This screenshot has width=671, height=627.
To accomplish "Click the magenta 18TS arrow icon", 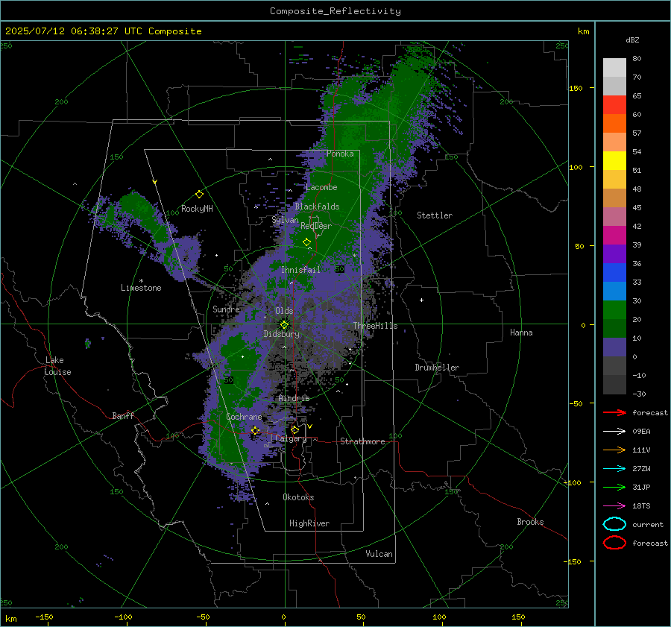I will 614,506.
